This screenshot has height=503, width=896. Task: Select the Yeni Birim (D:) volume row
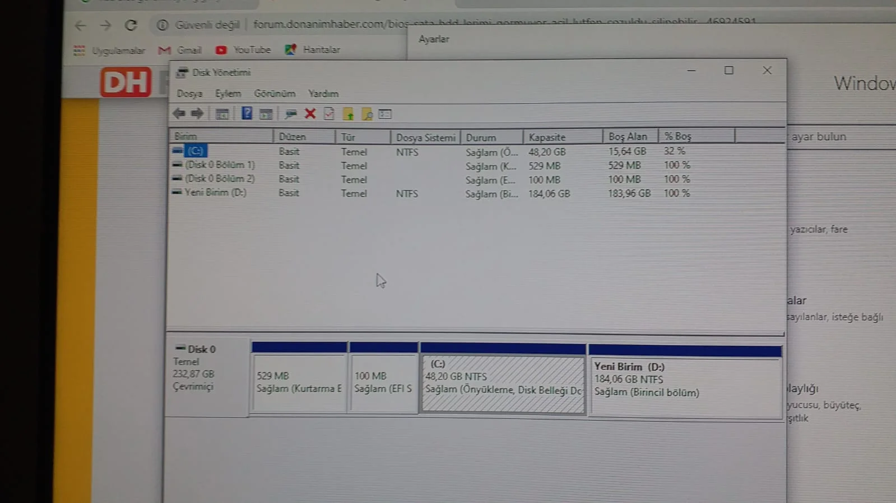[476, 193]
